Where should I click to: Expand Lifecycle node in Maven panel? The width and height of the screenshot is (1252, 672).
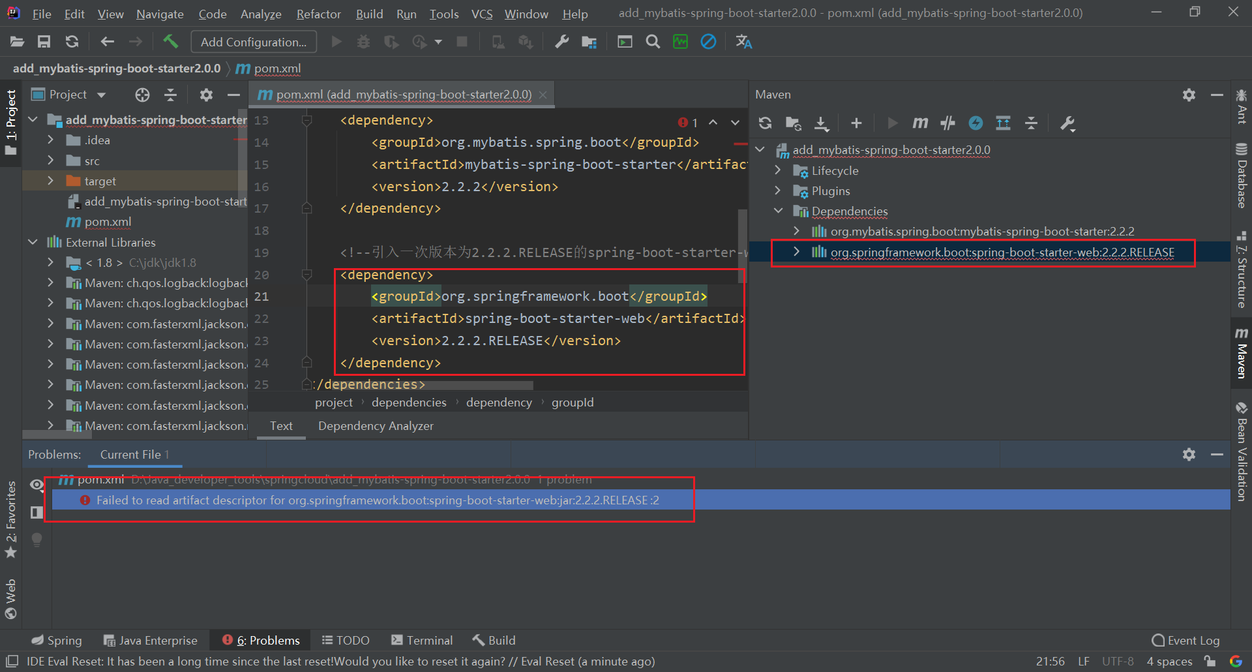tap(777, 170)
